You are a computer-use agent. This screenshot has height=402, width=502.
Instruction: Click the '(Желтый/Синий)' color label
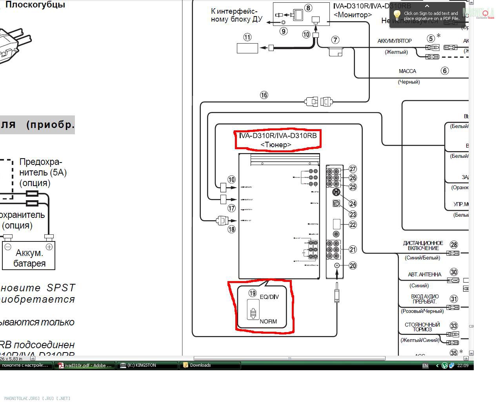pyautogui.click(x=420, y=340)
